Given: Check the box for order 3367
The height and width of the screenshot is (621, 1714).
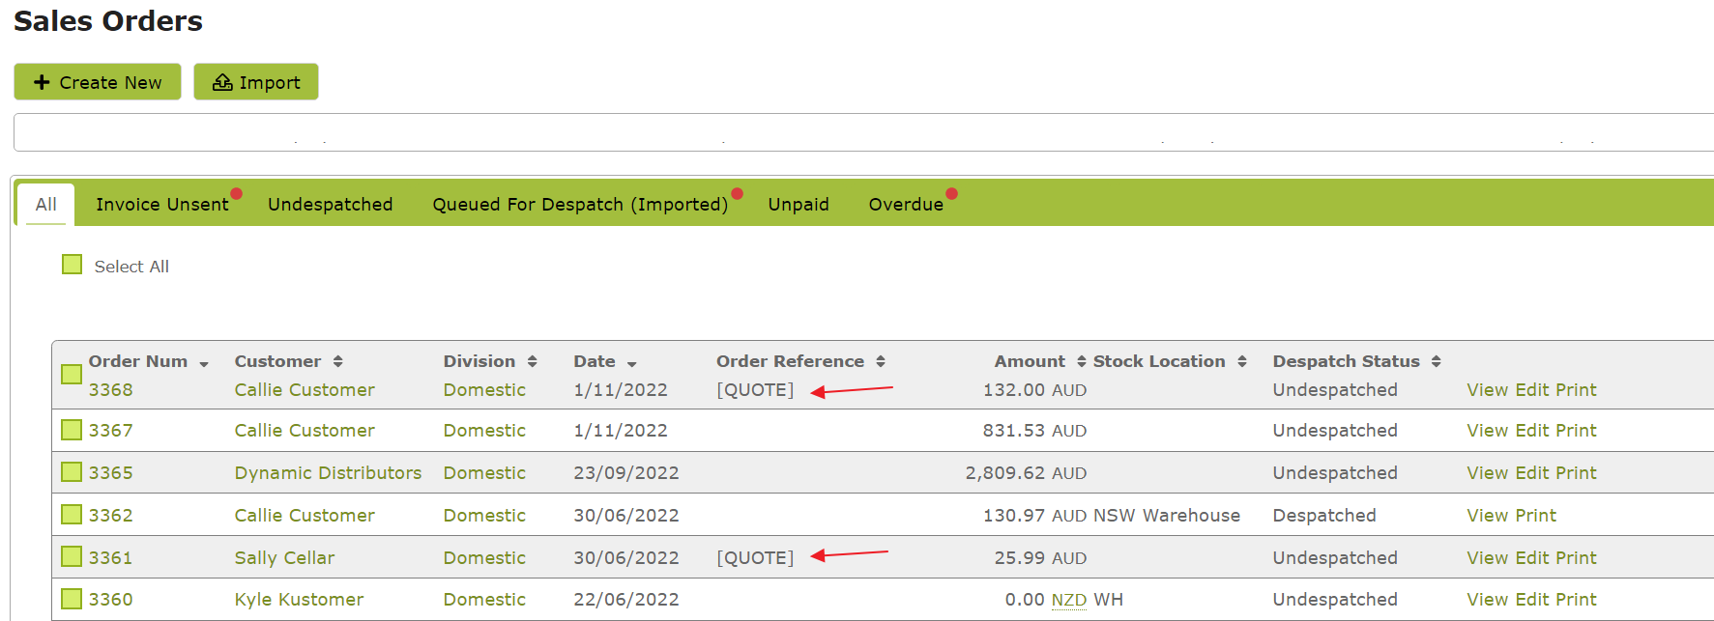Looking at the screenshot, I should click(72, 430).
